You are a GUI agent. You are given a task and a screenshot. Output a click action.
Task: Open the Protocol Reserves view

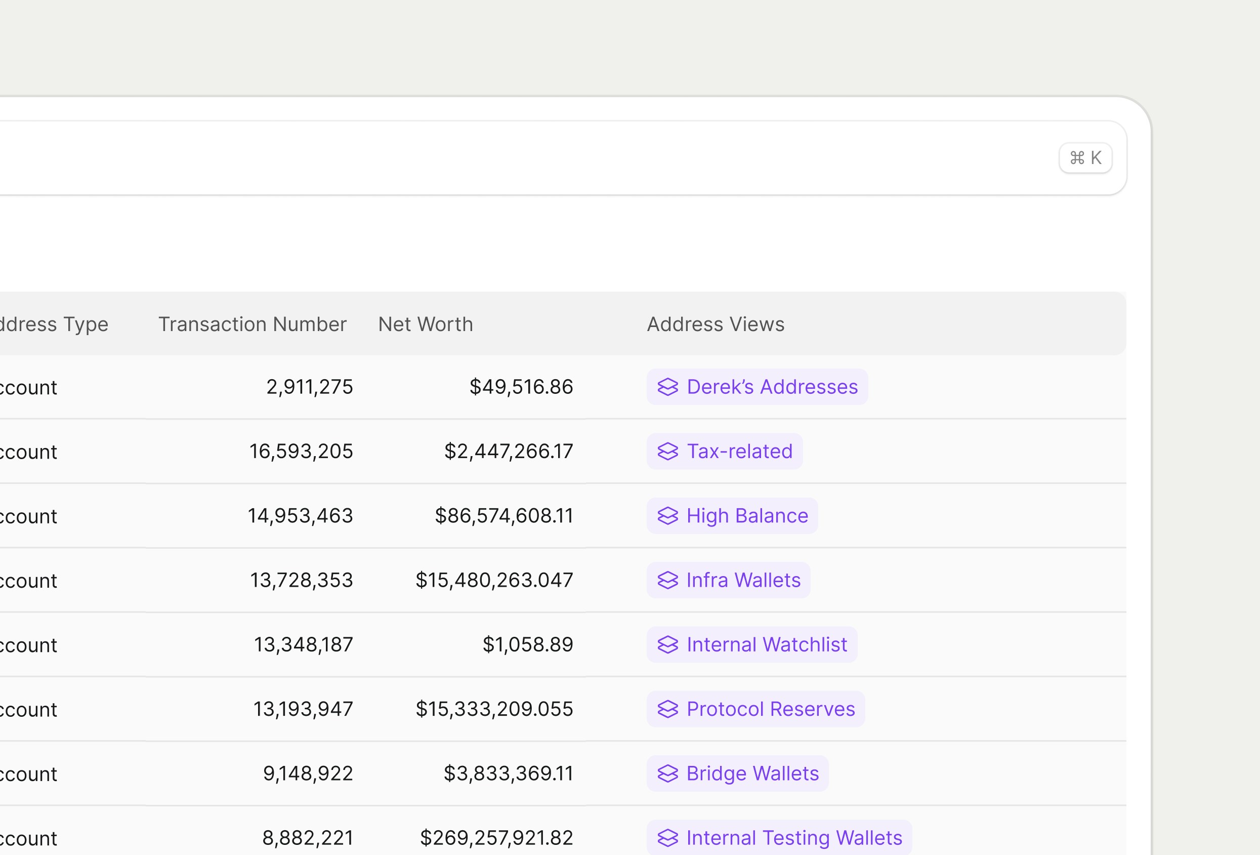770,709
